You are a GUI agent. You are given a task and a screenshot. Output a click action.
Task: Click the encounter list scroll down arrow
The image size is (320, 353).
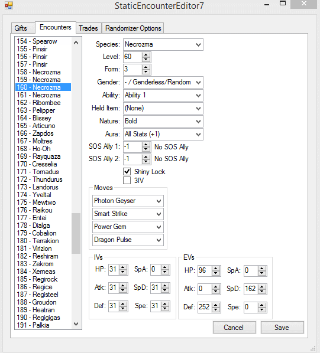pos(76,324)
